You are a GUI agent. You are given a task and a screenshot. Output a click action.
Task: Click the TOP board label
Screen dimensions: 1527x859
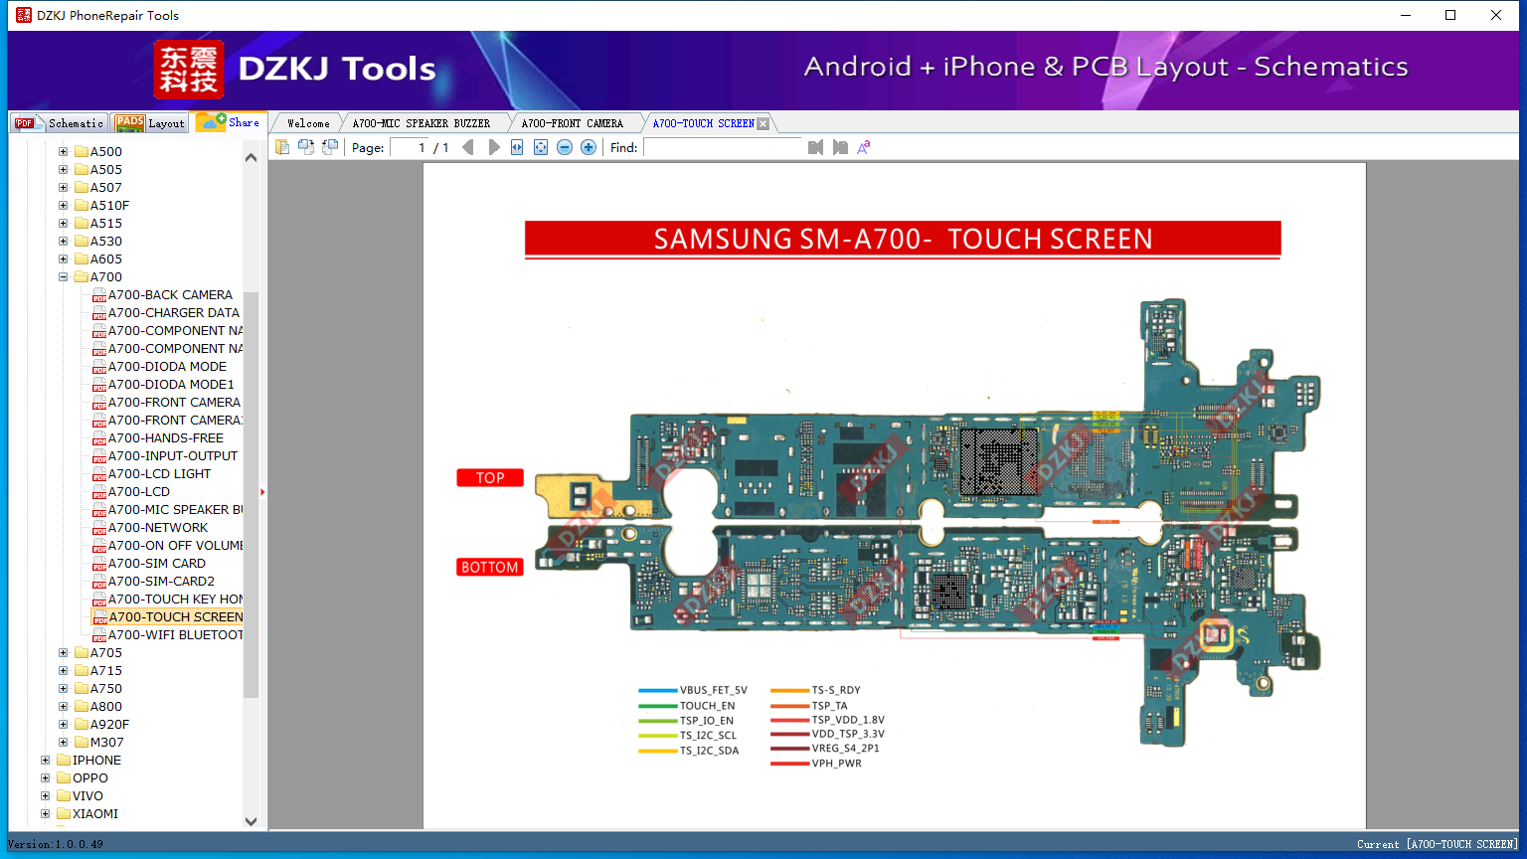coord(490,478)
